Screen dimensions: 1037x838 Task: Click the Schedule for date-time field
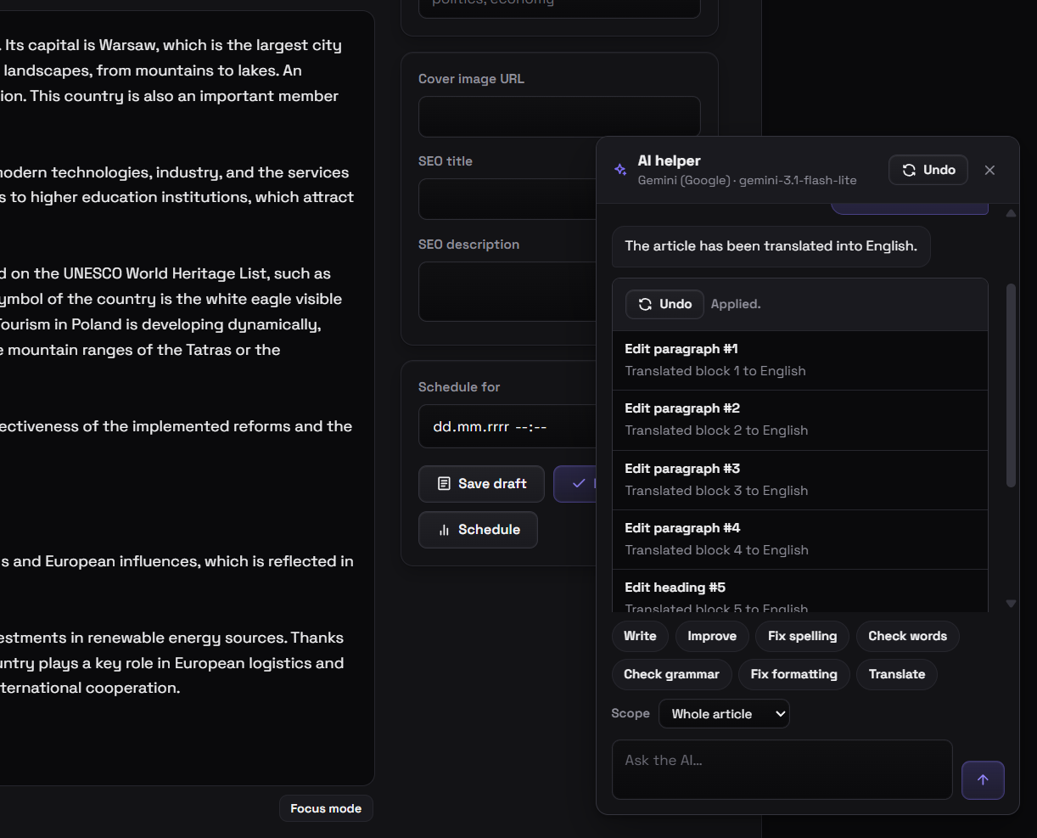click(x=507, y=426)
